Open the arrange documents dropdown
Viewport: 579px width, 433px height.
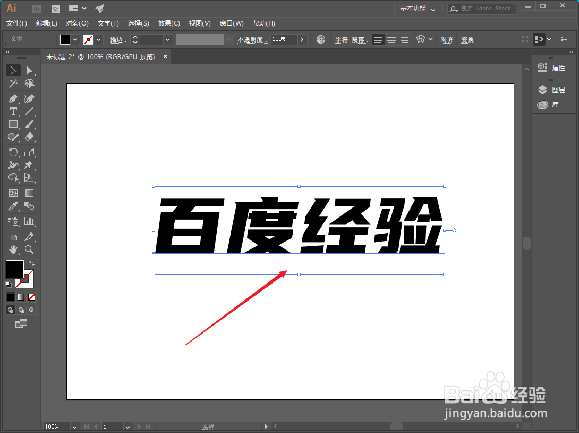(x=77, y=8)
